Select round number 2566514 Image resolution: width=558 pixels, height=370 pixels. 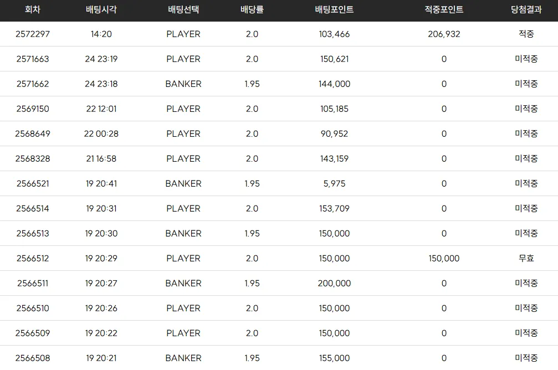(32, 208)
